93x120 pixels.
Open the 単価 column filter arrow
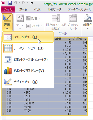click(x=69, y=39)
